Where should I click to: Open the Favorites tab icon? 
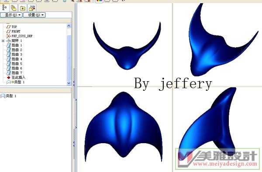pyautogui.click(x=32, y=8)
